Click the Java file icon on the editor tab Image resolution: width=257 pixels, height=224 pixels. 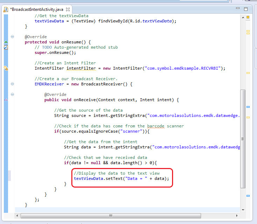[6, 9]
